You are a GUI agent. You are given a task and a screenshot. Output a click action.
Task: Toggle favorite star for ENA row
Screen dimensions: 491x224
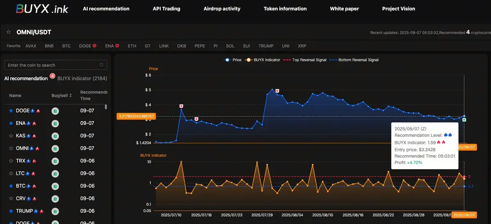click(11, 123)
